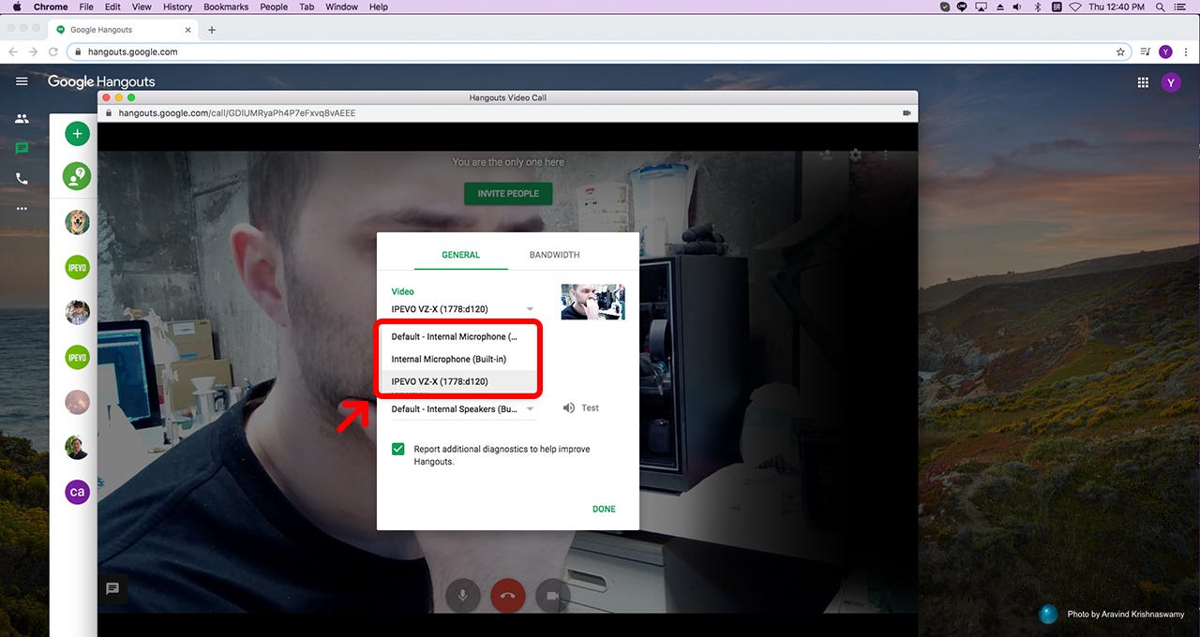Uncheck Report additional diagnostics checkbox

[x=398, y=450]
